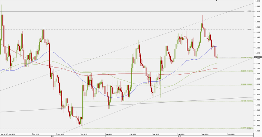Click the Aug 2015 label on the time axis
The width and height of the screenshot is (262, 137).
pos(4,134)
